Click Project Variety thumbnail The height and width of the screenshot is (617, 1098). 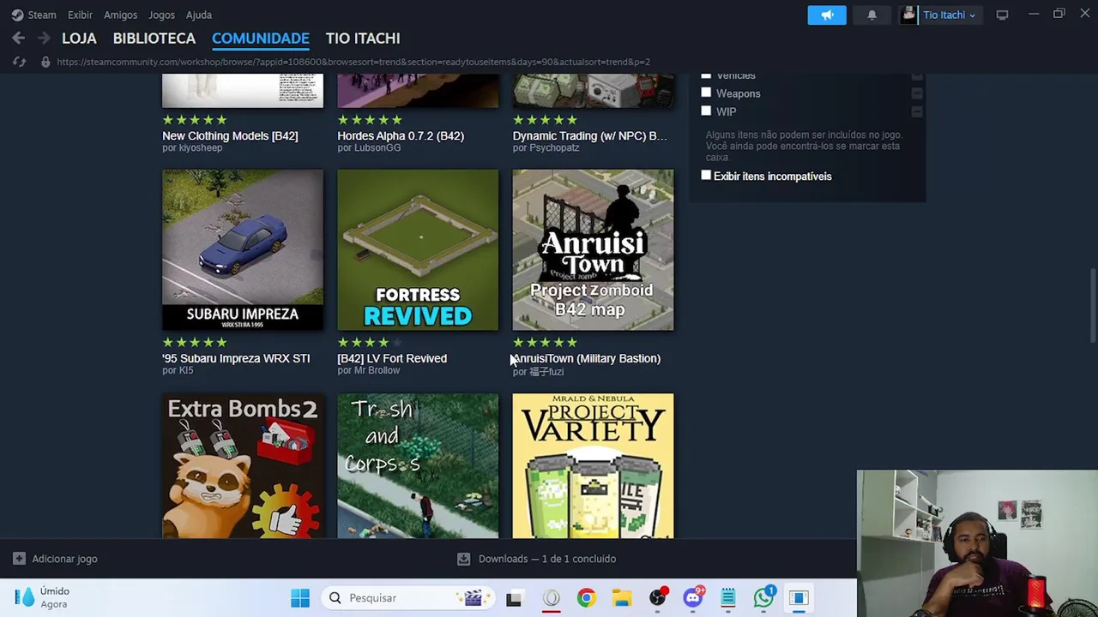point(593,465)
